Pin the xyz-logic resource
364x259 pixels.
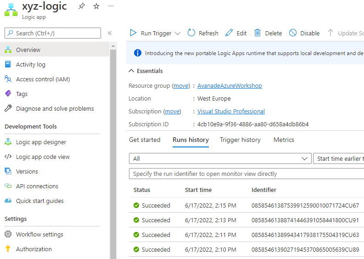click(81, 6)
